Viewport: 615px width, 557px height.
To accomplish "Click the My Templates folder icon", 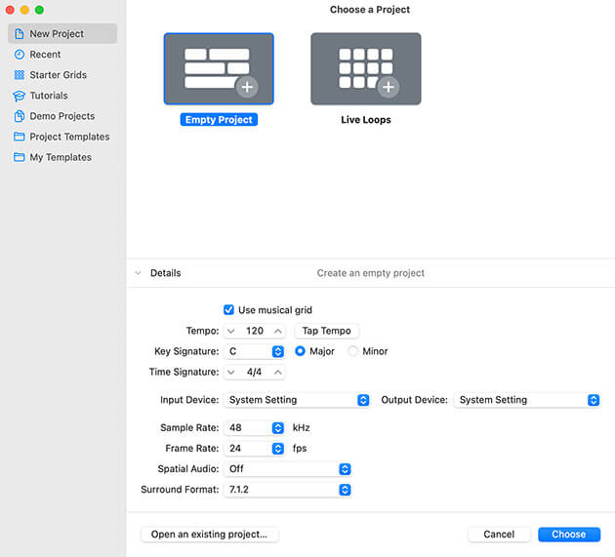I will 20,157.
